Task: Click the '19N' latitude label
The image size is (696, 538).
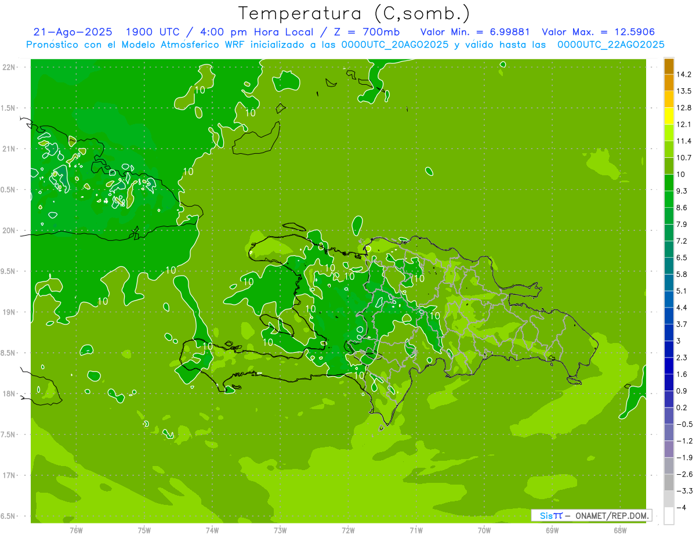Action: point(9,312)
